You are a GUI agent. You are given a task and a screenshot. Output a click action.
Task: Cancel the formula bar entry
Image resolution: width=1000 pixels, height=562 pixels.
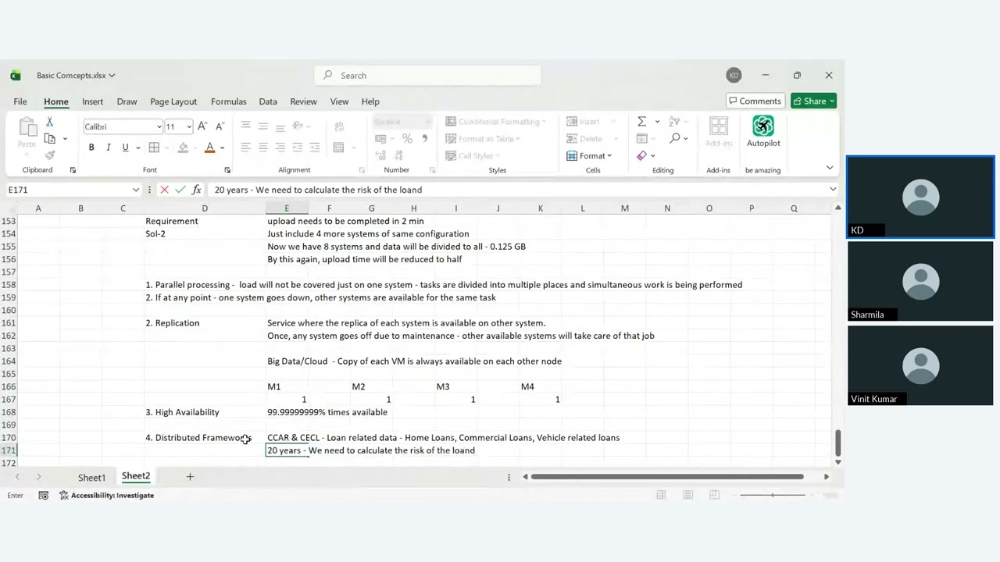pyautogui.click(x=164, y=190)
